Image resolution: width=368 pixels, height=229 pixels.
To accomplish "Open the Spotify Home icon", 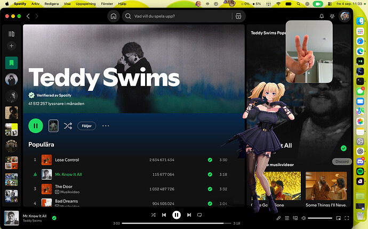I will pyautogui.click(x=114, y=16).
